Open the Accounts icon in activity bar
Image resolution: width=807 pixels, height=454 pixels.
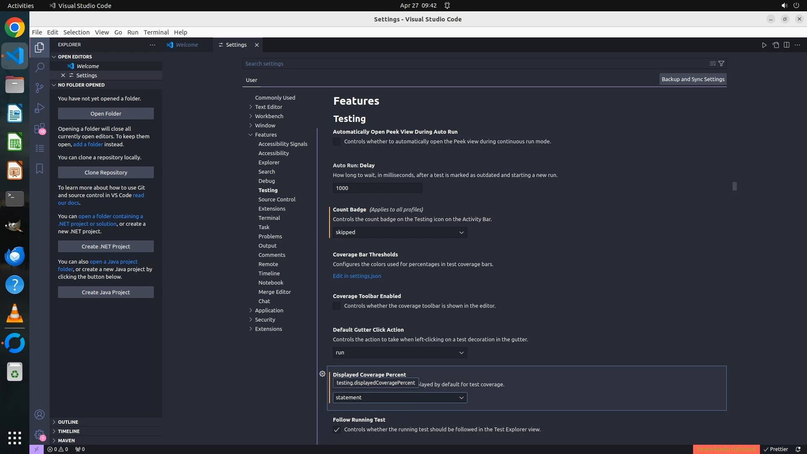click(40, 415)
